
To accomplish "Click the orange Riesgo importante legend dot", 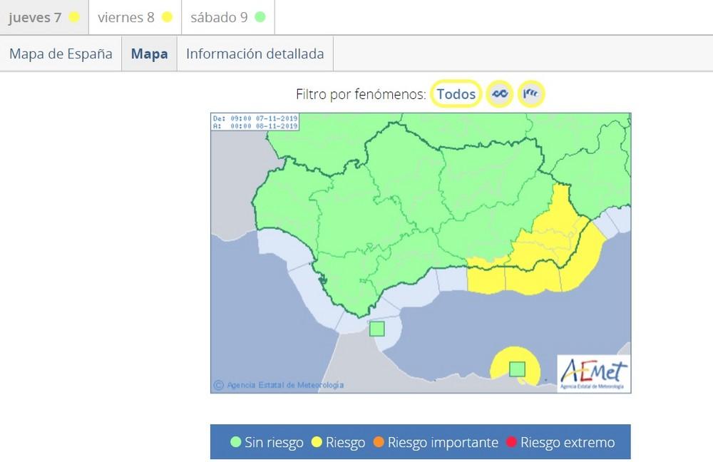I will click(380, 442).
